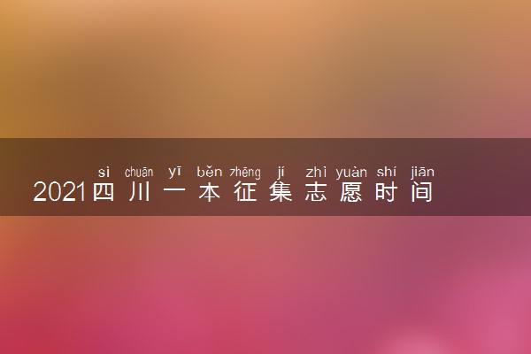Click the Chinese character 本
The width and height of the screenshot is (531, 354).
[210, 192]
